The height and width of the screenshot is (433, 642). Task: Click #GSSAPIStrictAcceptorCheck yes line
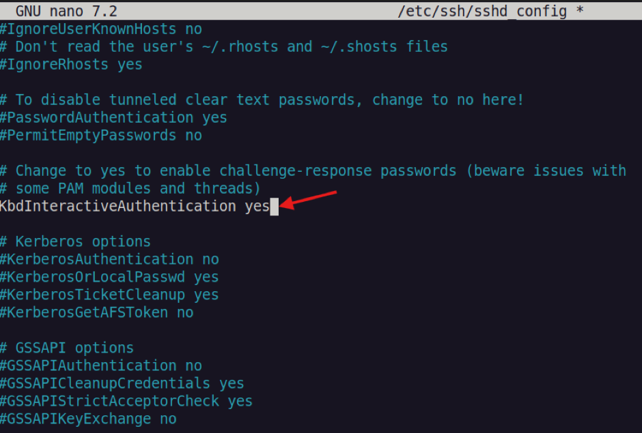(x=126, y=402)
